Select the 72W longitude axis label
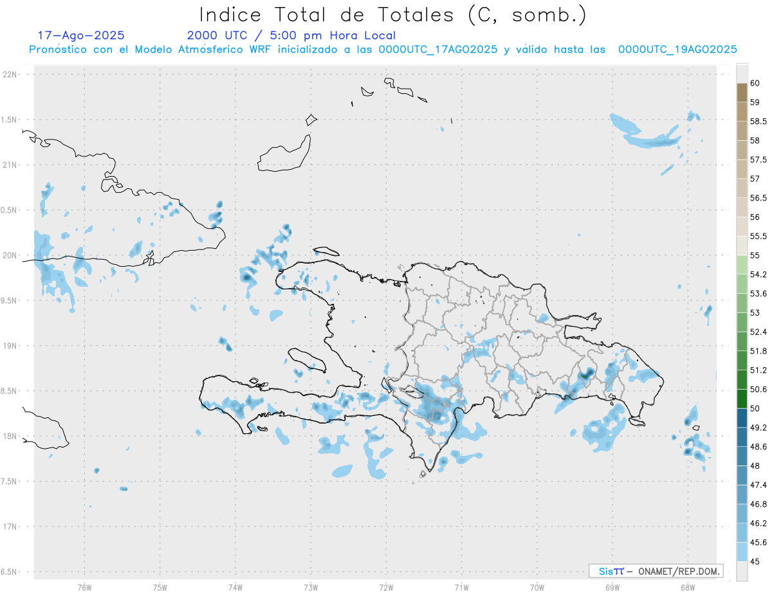Viewport: 772px width, 596px height. click(386, 588)
